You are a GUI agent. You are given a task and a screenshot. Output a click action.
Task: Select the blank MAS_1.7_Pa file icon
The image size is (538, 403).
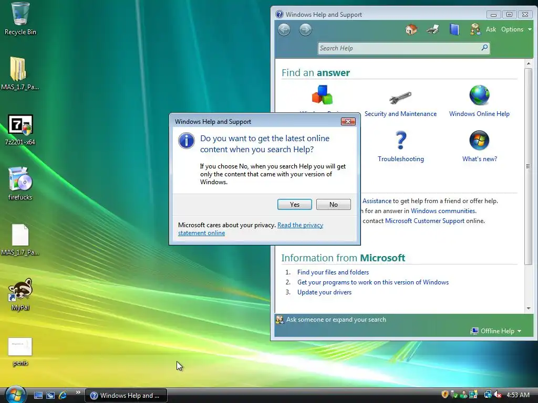coord(20,239)
